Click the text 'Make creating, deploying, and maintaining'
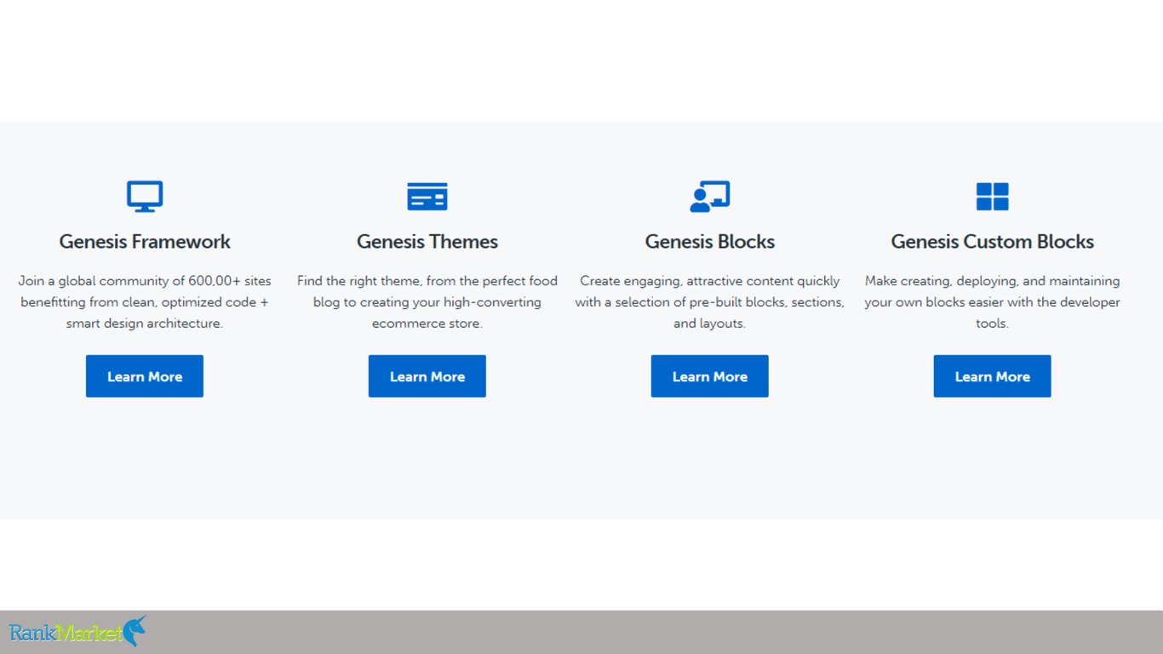1163x654 pixels. pyautogui.click(x=993, y=281)
